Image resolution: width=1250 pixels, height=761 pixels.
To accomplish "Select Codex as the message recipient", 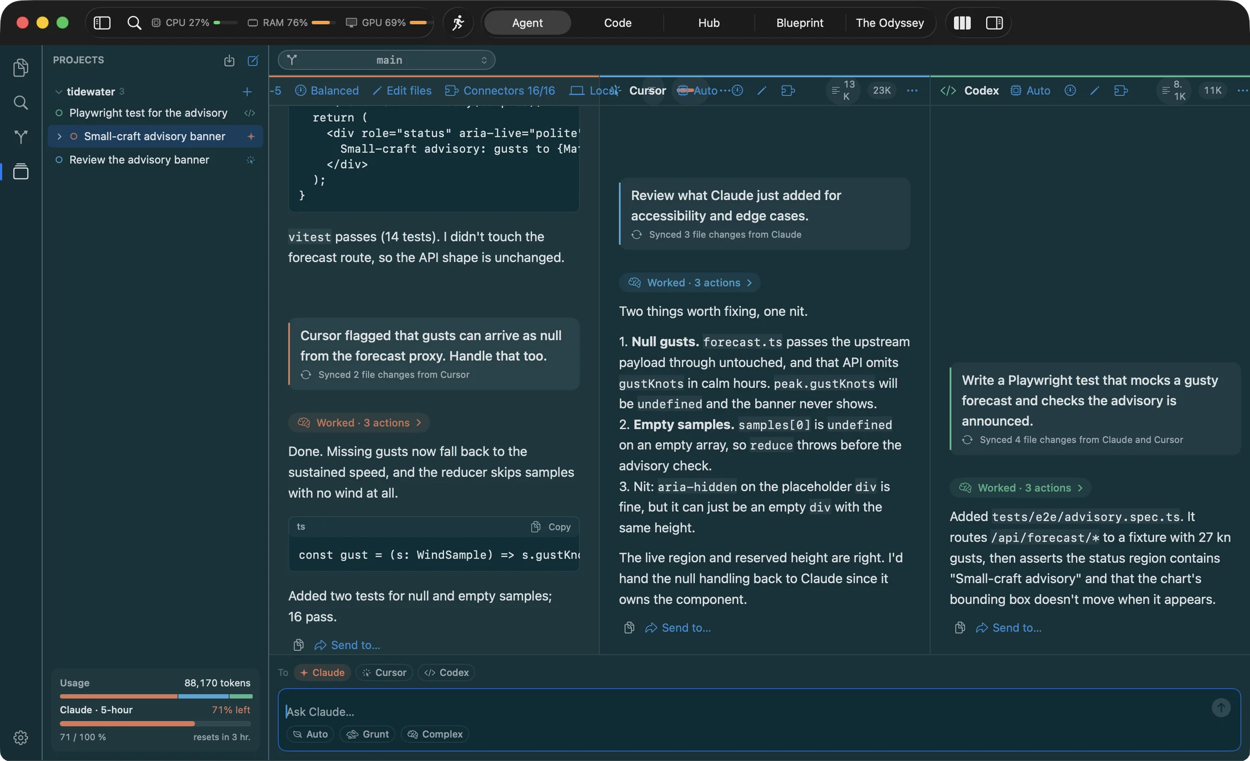I will click(x=446, y=673).
